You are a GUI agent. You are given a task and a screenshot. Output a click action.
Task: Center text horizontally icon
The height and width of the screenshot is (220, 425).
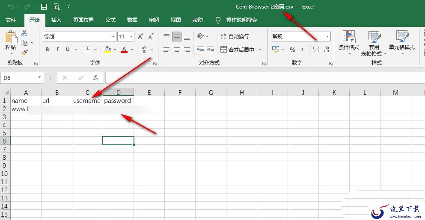[x=177, y=50]
